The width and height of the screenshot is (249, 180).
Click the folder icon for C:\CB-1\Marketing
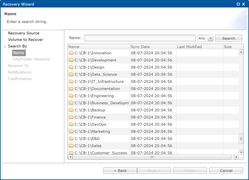pyautogui.click(x=71, y=131)
